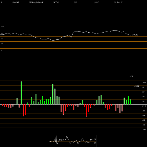
Task: Open the mini overview chart thumbnail
Action: pos(73,141)
